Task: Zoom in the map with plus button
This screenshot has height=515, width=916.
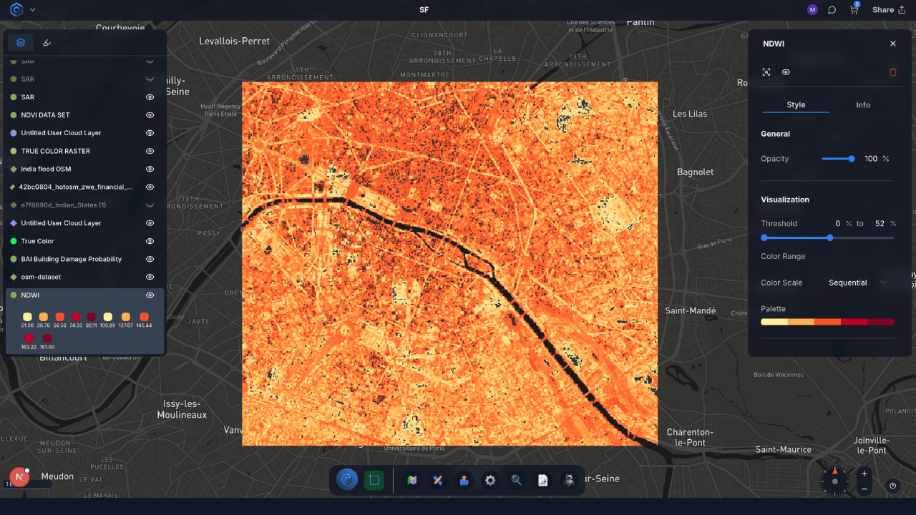Action: coord(864,474)
